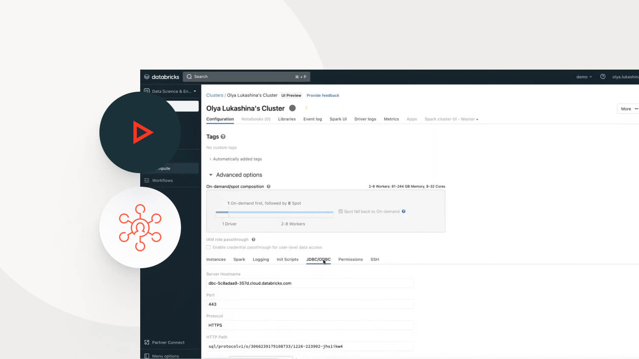639x359 pixels.
Task: Select the Permissions tab
Action: tap(351, 259)
